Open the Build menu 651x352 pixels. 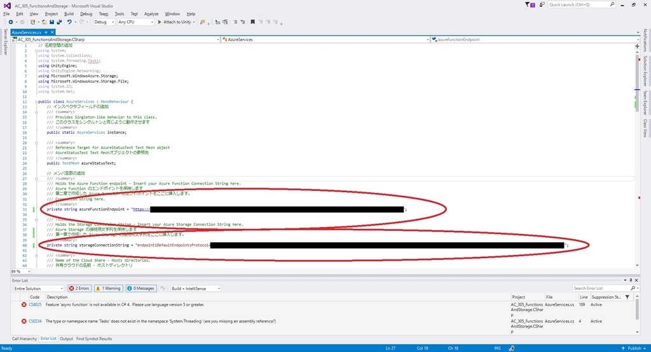pyautogui.click(x=69, y=14)
